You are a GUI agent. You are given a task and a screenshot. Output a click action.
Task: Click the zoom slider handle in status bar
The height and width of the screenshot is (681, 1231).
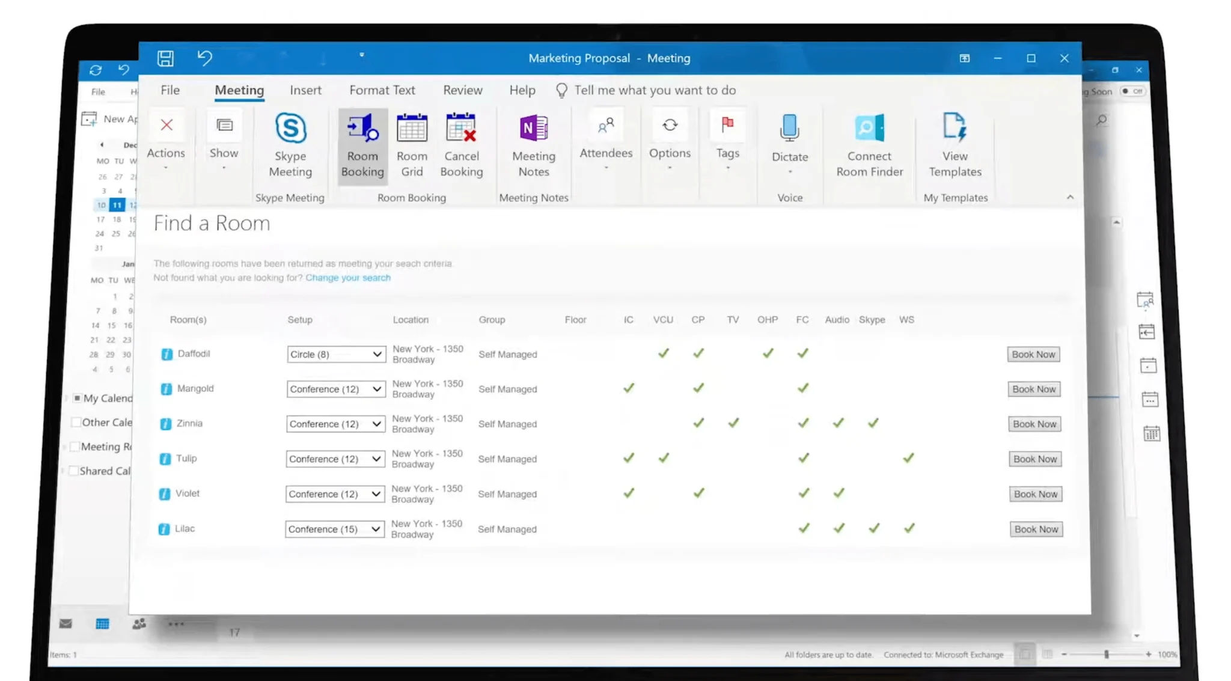click(1106, 654)
